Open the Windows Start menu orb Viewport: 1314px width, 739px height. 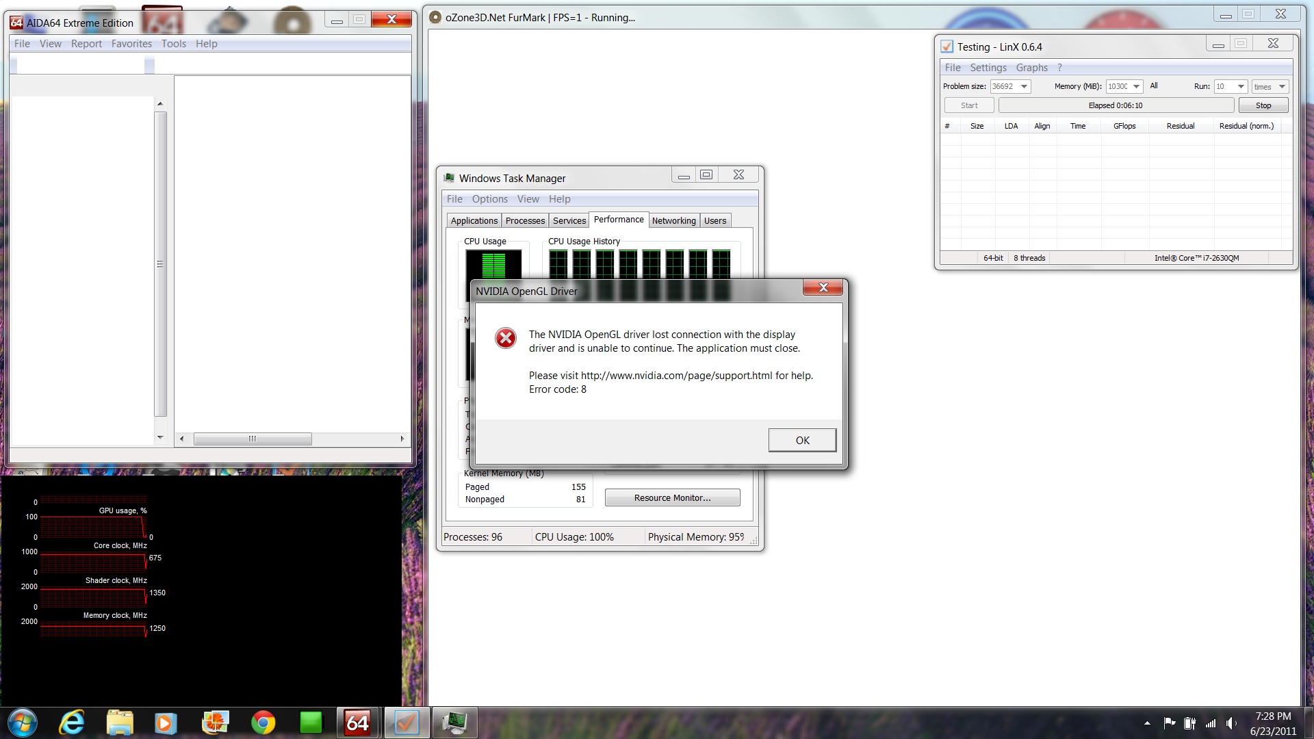21,723
